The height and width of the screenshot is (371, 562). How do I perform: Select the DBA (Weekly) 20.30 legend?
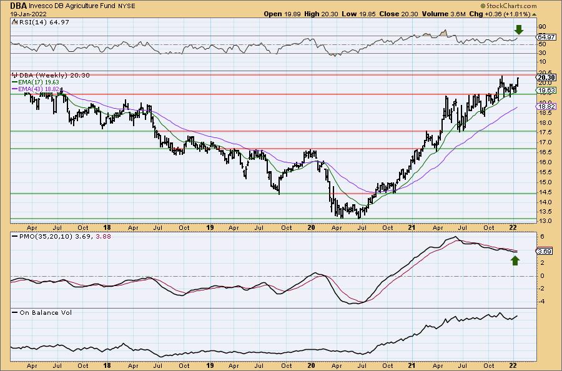pyautogui.click(x=54, y=76)
